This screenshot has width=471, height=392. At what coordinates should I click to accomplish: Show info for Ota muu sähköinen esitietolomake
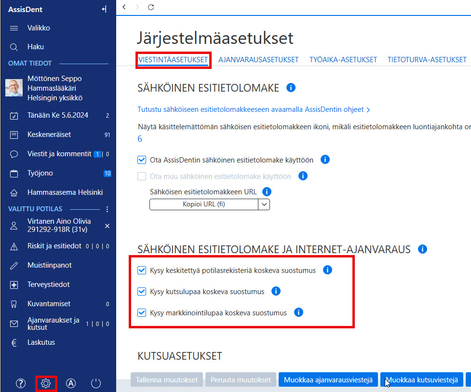tap(303, 176)
